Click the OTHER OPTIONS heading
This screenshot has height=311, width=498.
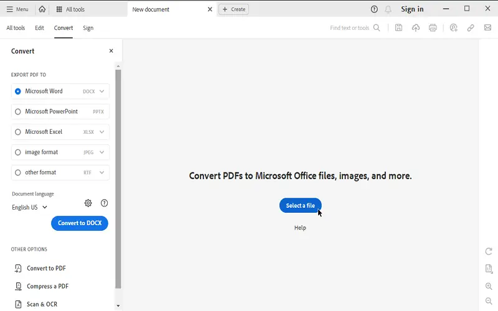click(x=29, y=249)
